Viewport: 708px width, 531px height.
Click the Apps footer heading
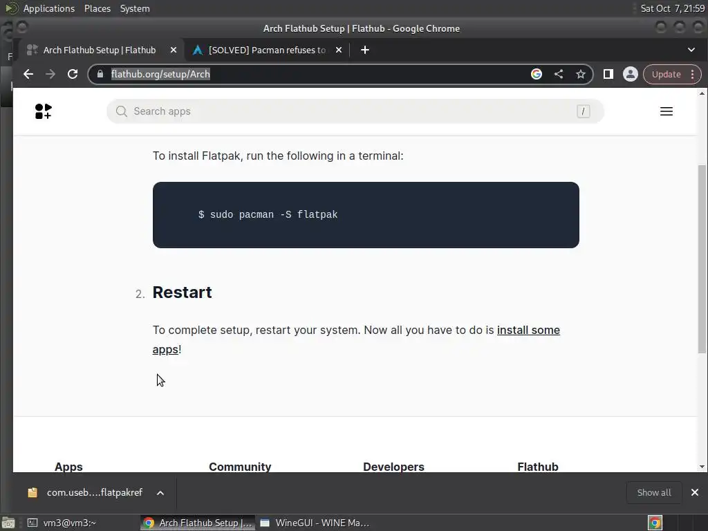click(68, 467)
